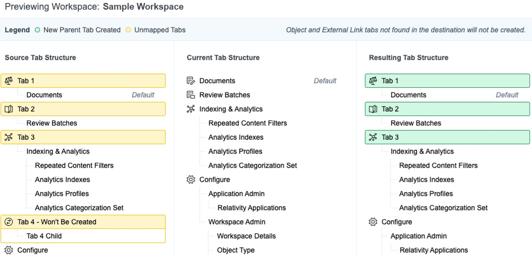Select Configure in Source Tab Structure
The height and width of the screenshot is (255, 532).
click(32, 250)
